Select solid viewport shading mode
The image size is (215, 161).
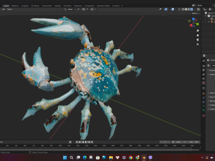(186, 9)
